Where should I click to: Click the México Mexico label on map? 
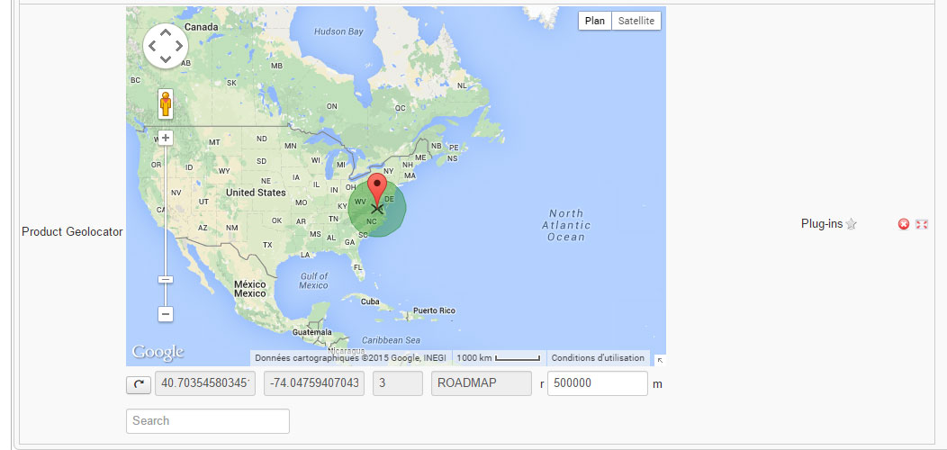tap(250, 289)
